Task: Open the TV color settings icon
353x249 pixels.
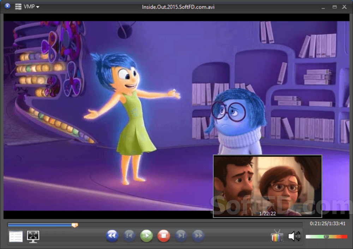Action: [x=277, y=236]
